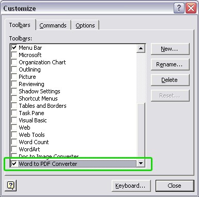Viewport: 199px width, 197px height.
Task: Close the Customize dialog with red X
Action: pos(191,8)
